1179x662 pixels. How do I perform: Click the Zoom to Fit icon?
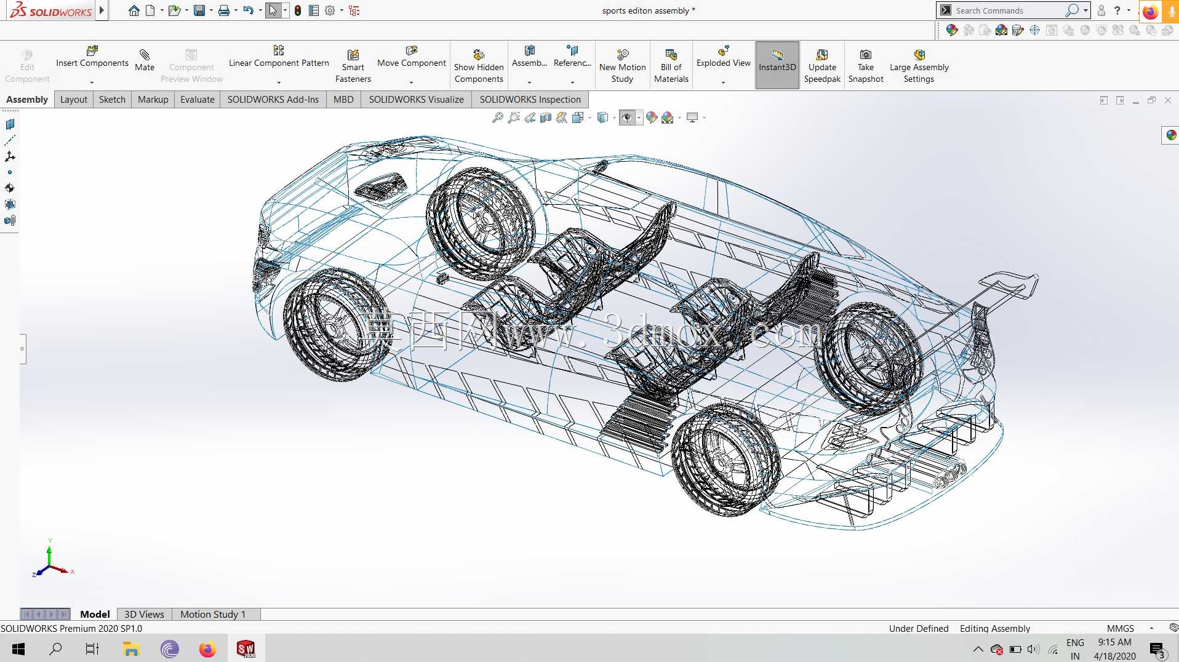[498, 118]
